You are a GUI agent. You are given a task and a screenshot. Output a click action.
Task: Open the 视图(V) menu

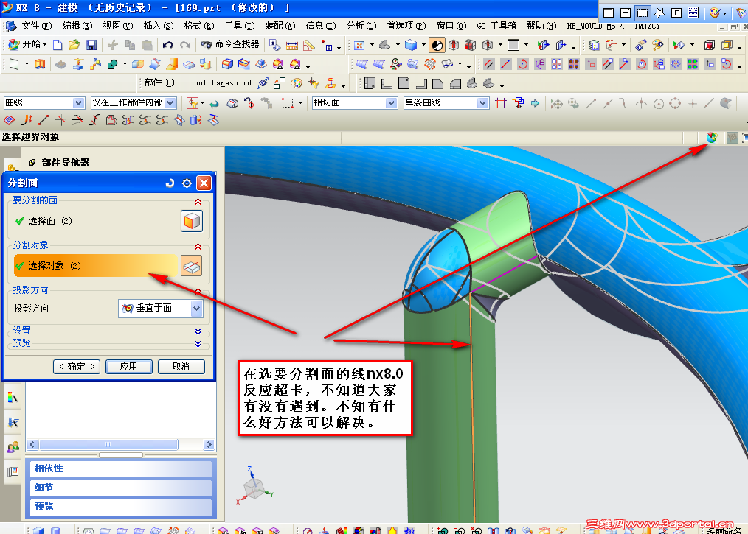[x=118, y=27]
